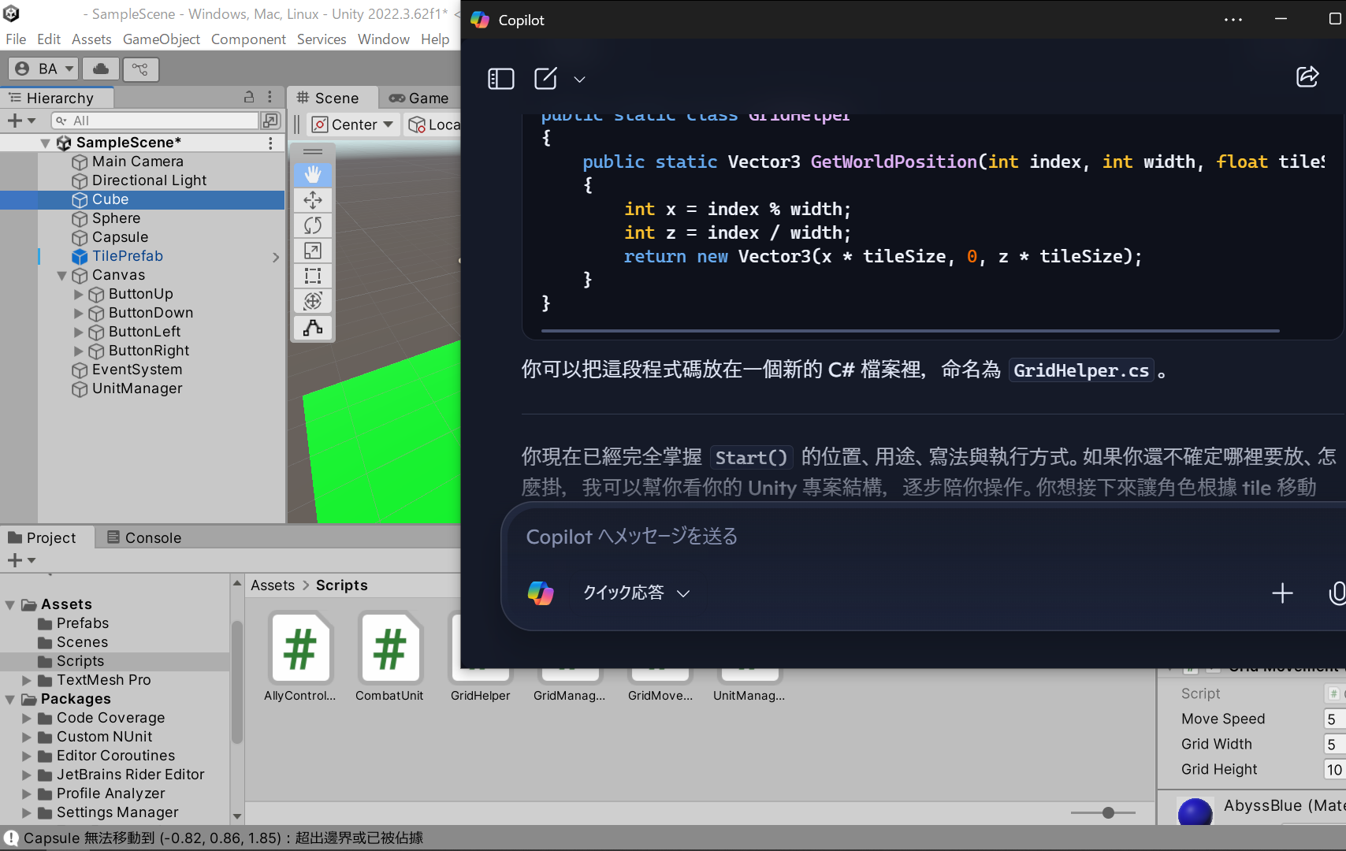Open the Hierarchy create plus dropdown
The height and width of the screenshot is (851, 1346).
click(x=21, y=121)
